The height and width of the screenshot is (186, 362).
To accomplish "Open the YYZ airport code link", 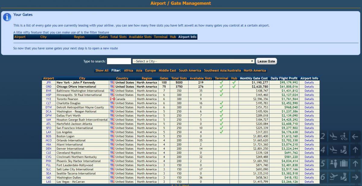I will click(49, 99).
